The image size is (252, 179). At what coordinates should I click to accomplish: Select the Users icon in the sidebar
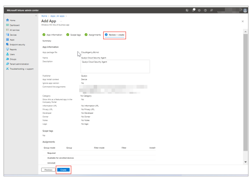click(7, 54)
